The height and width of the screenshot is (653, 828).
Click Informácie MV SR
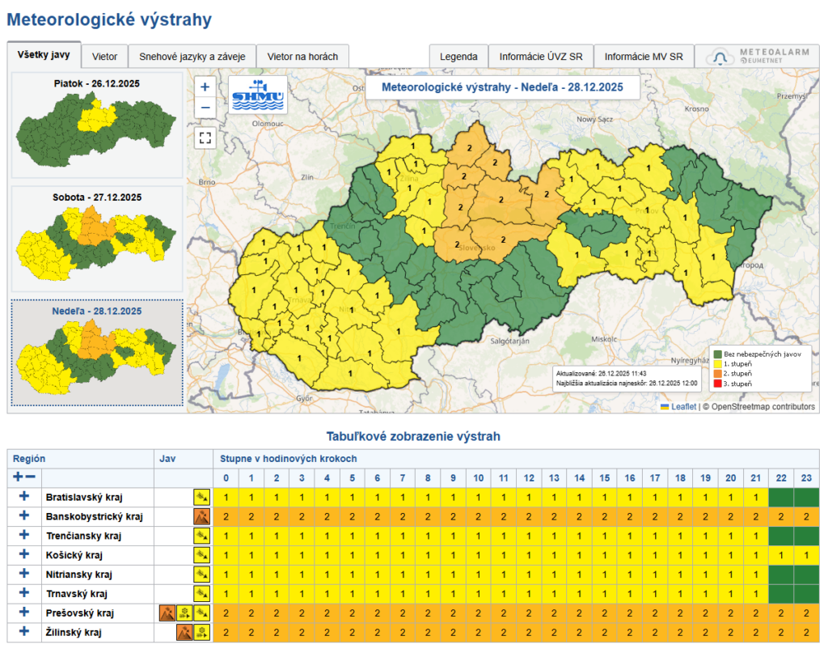click(x=646, y=56)
